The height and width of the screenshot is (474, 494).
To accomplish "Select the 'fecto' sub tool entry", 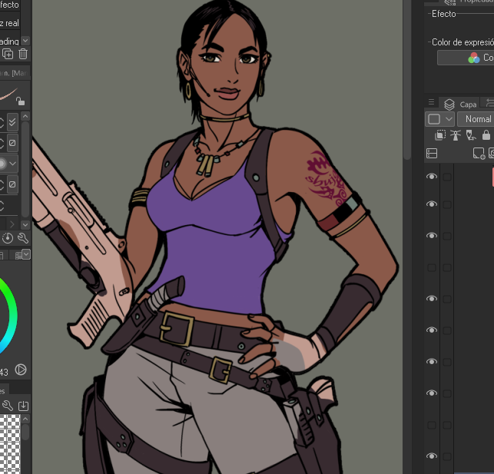I will coord(9,5).
